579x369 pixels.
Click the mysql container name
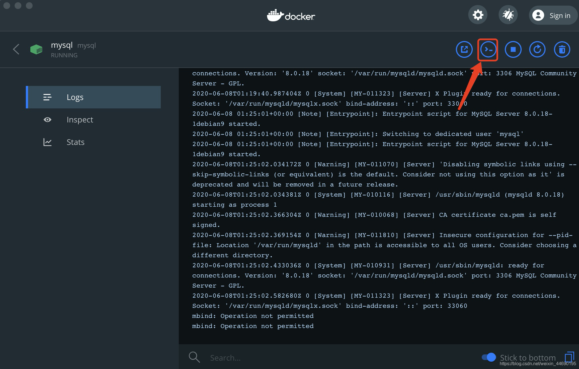(62, 45)
